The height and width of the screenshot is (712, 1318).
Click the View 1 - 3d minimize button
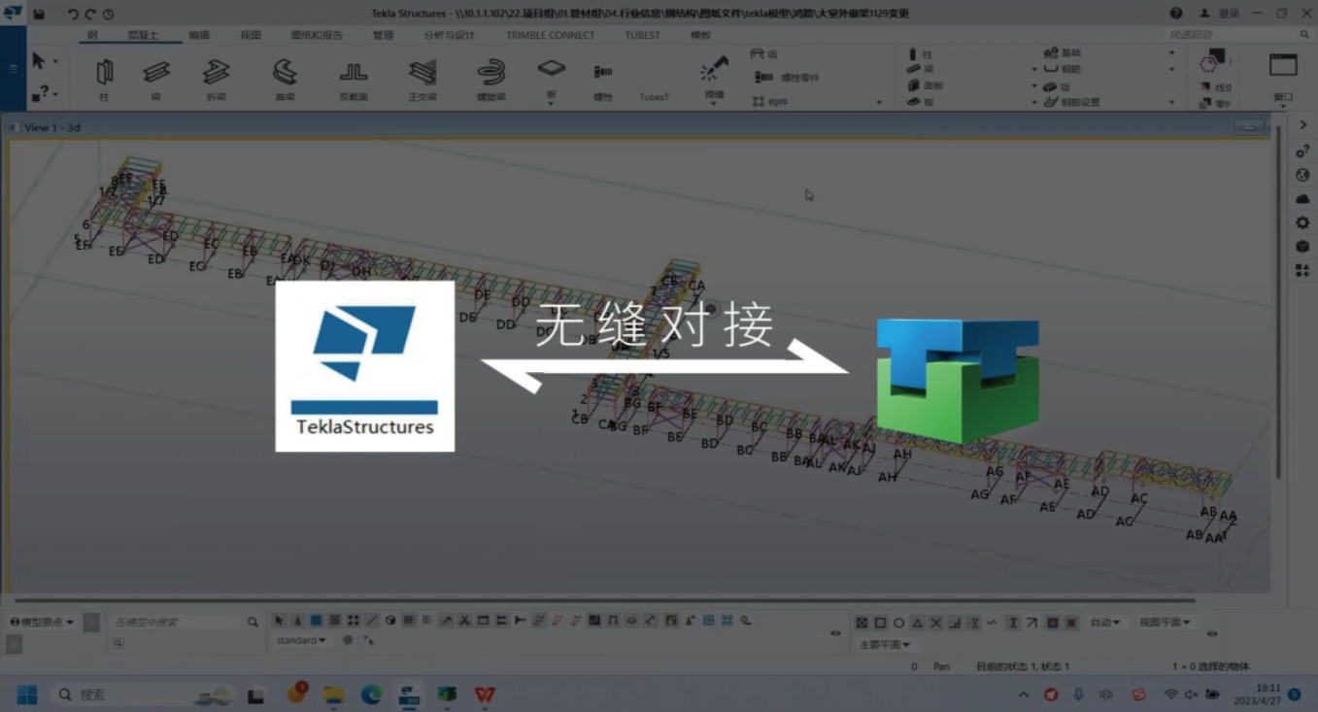click(x=1249, y=127)
